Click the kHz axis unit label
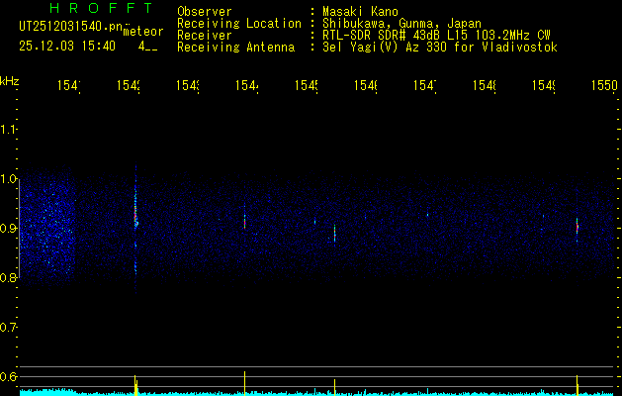The image size is (622, 396). tap(10, 79)
